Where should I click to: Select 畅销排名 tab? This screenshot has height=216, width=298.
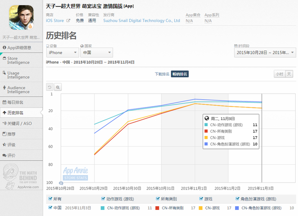pyautogui.click(x=180, y=74)
